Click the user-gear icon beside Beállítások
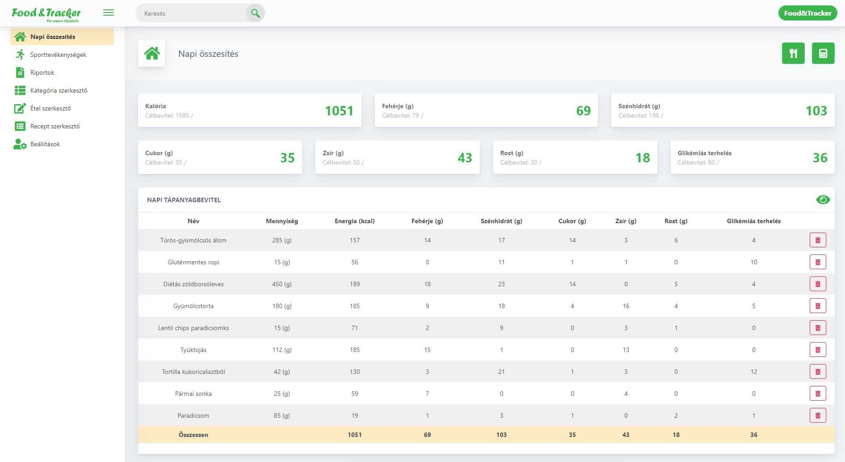 pyautogui.click(x=20, y=144)
